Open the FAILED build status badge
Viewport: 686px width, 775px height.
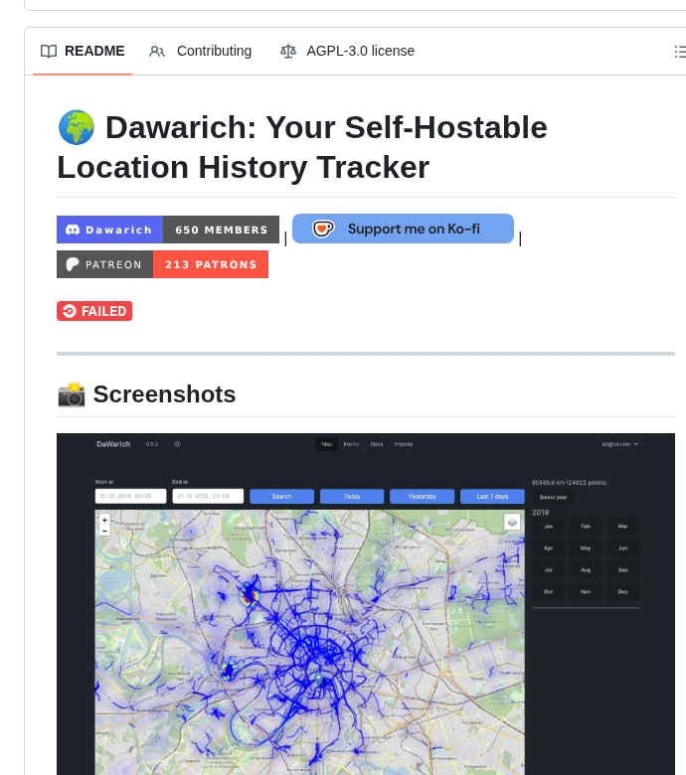click(94, 311)
